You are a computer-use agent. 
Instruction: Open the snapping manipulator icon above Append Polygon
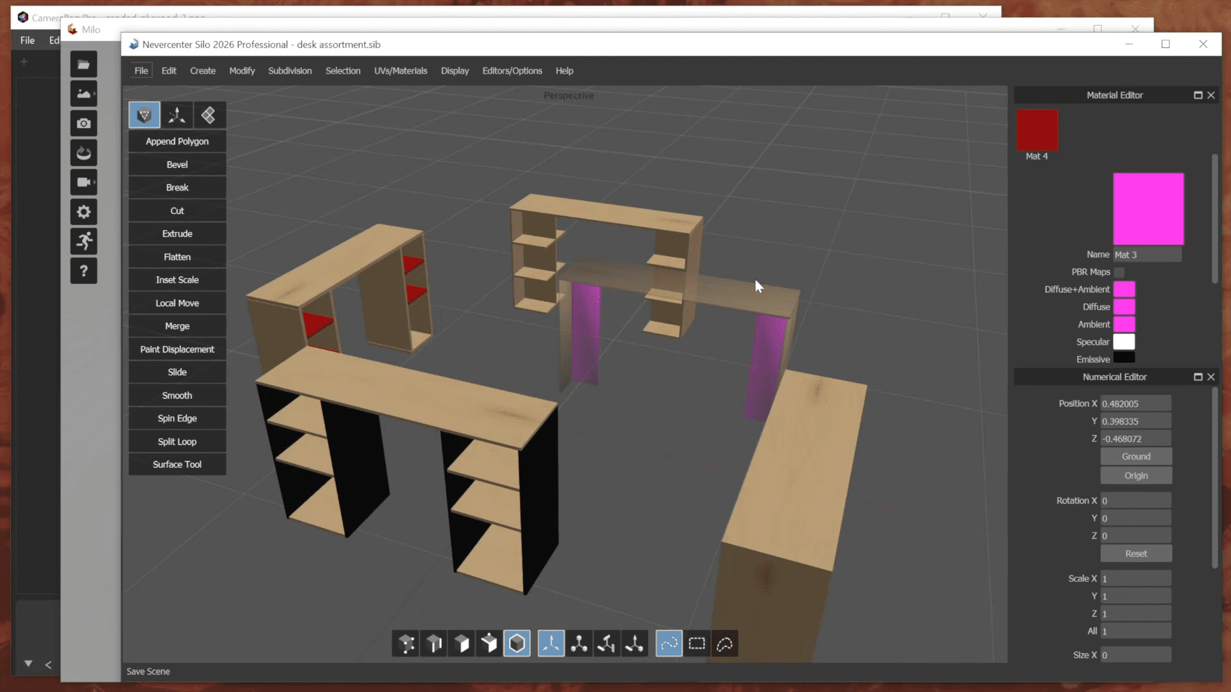pyautogui.click(x=177, y=115)
